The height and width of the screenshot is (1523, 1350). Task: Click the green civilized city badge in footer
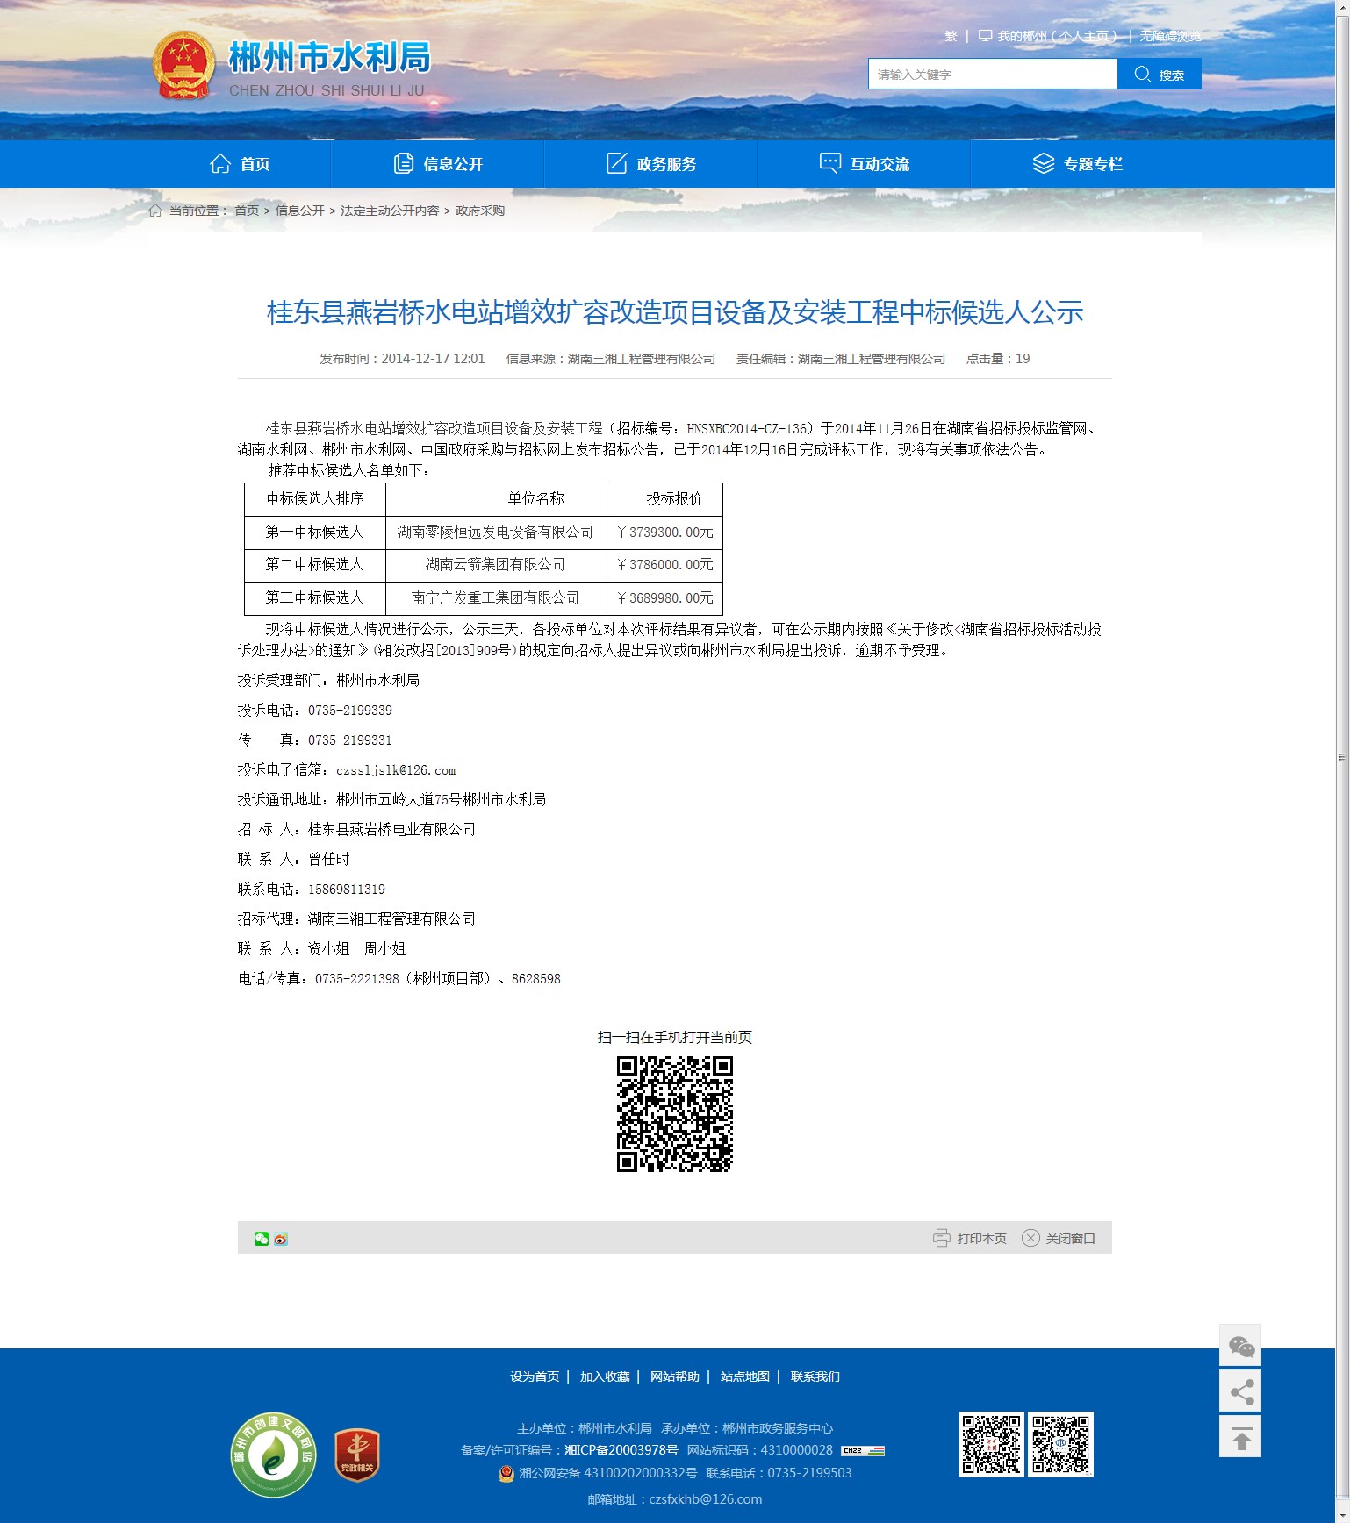[274, 1455]
